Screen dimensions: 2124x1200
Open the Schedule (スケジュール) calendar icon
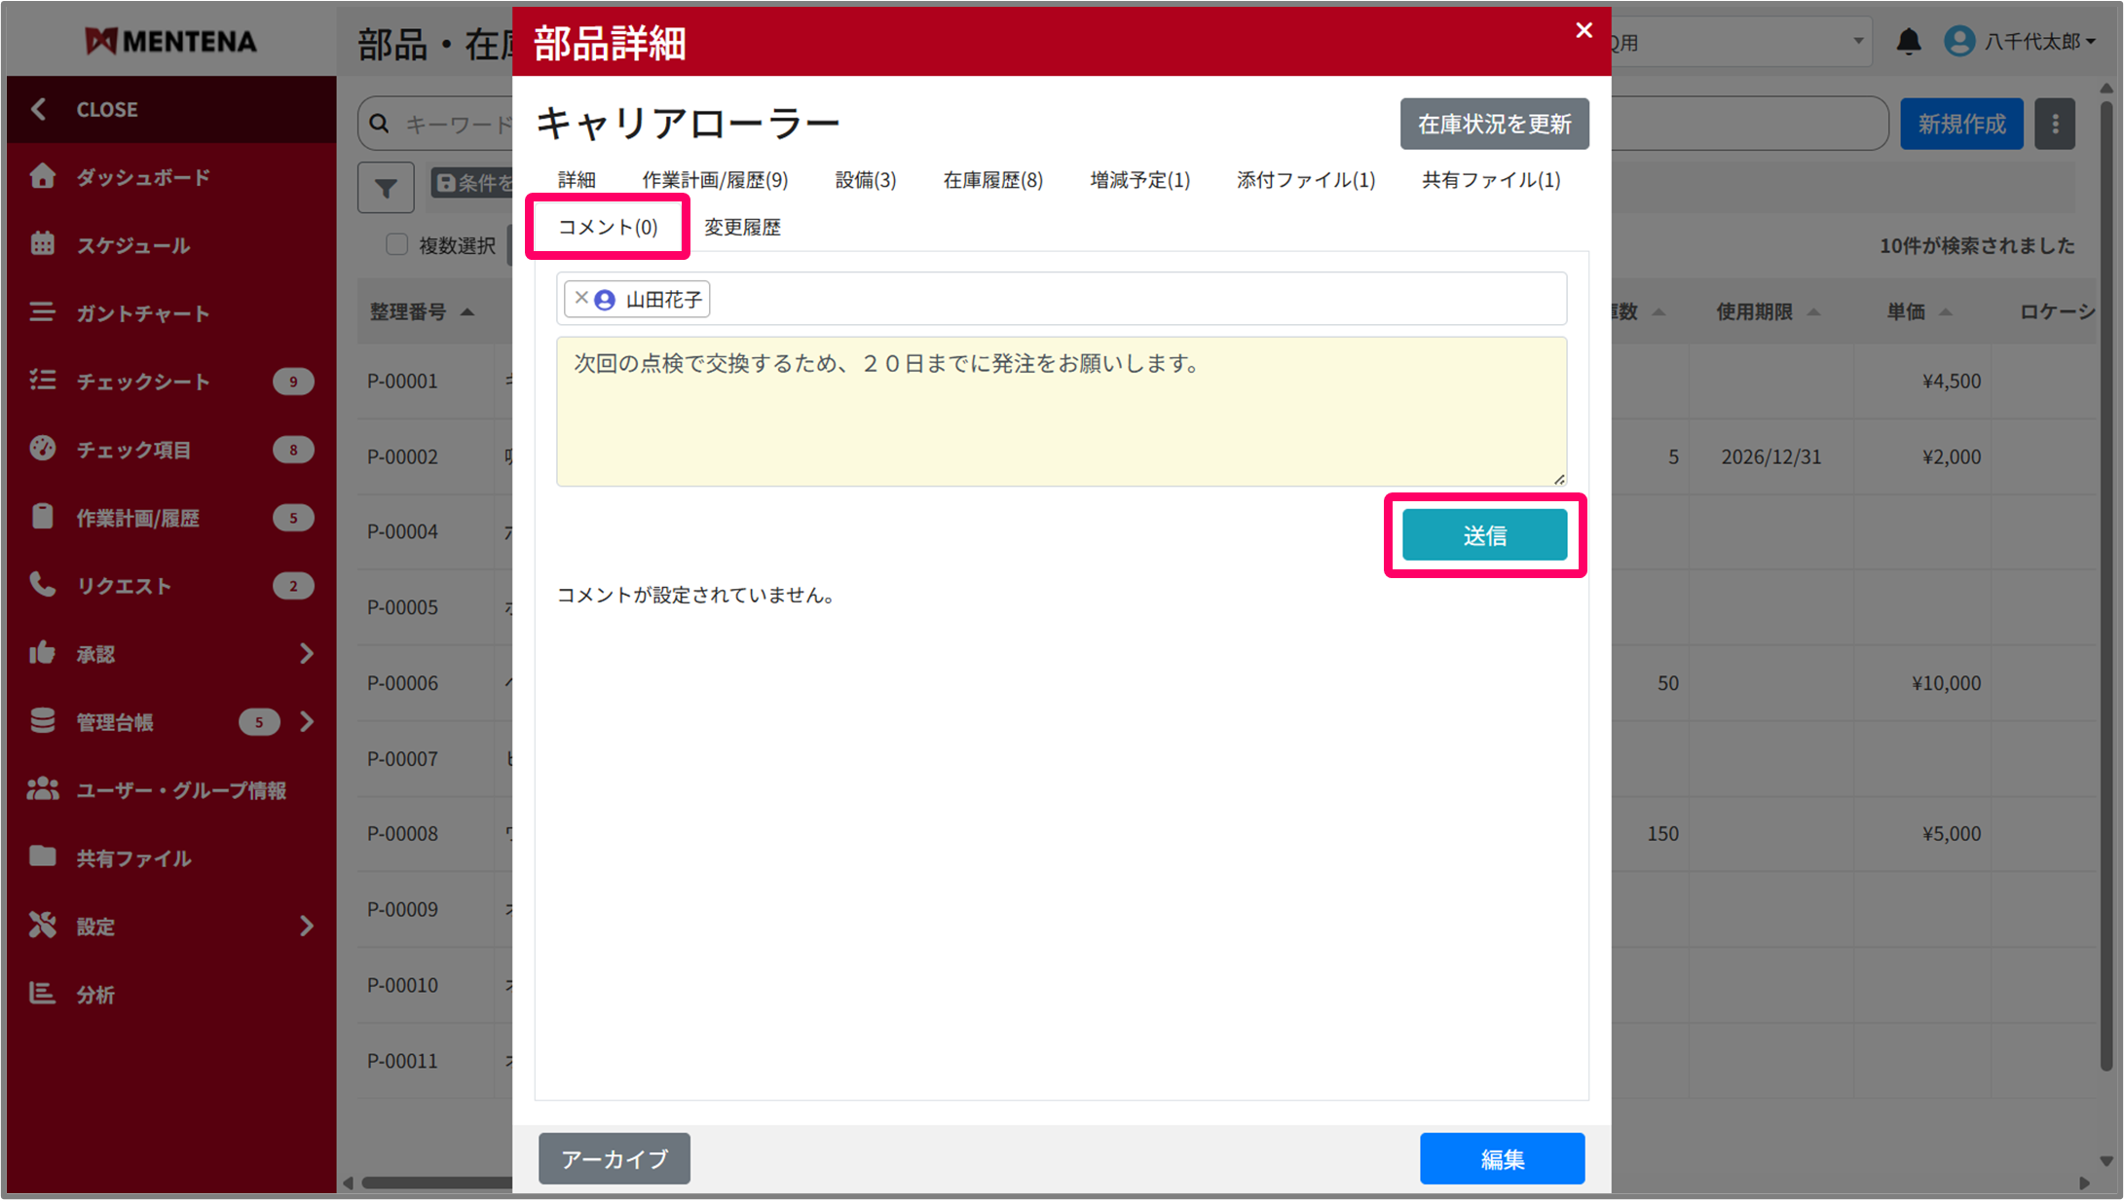click(42, 244)
